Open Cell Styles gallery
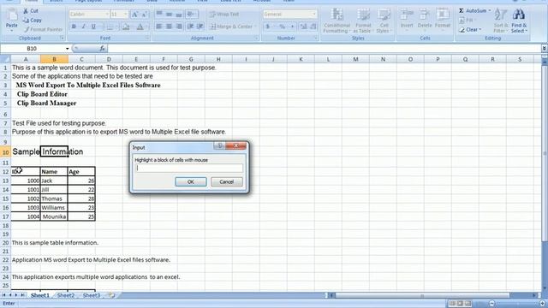This screenshot has width=548, height=308. [x=384, y=21]
